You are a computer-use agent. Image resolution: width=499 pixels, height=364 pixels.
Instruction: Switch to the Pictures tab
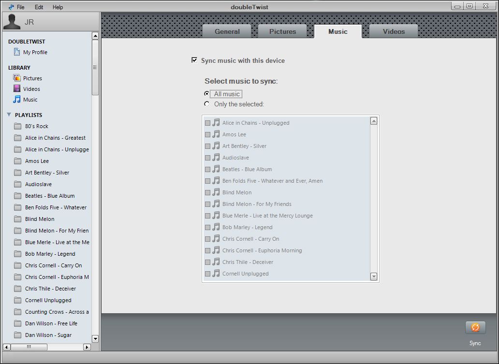coord(282,31)
